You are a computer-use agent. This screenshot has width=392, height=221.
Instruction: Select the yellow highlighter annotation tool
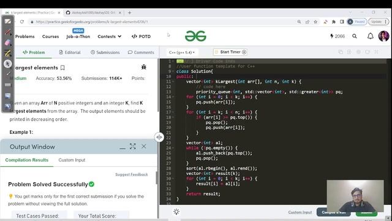pyautogui.click(x=8, y=53)
